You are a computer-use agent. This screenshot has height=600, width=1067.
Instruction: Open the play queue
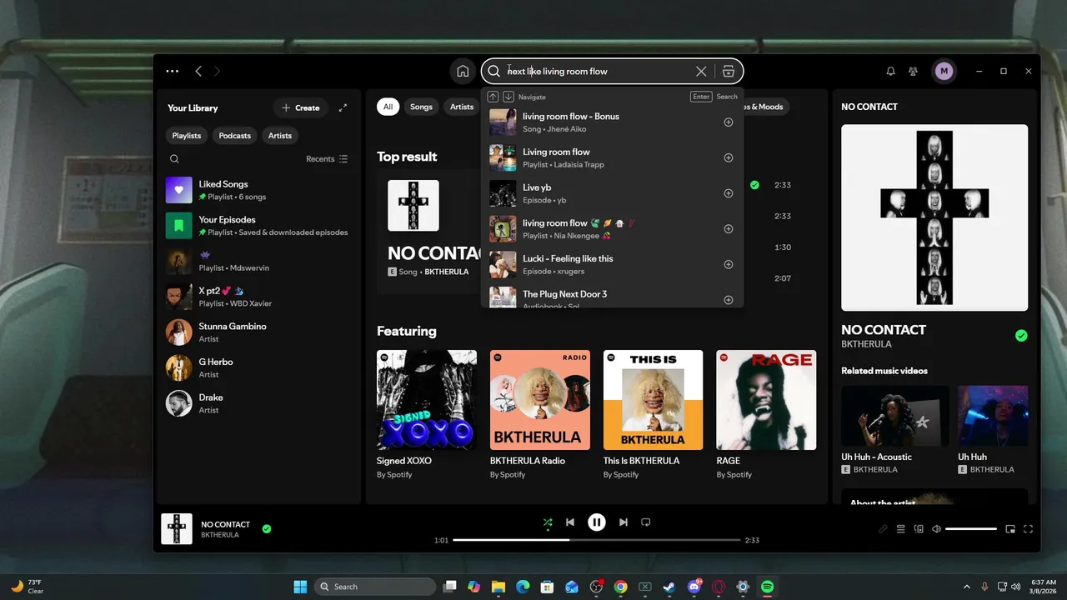(x=901, y=529)
